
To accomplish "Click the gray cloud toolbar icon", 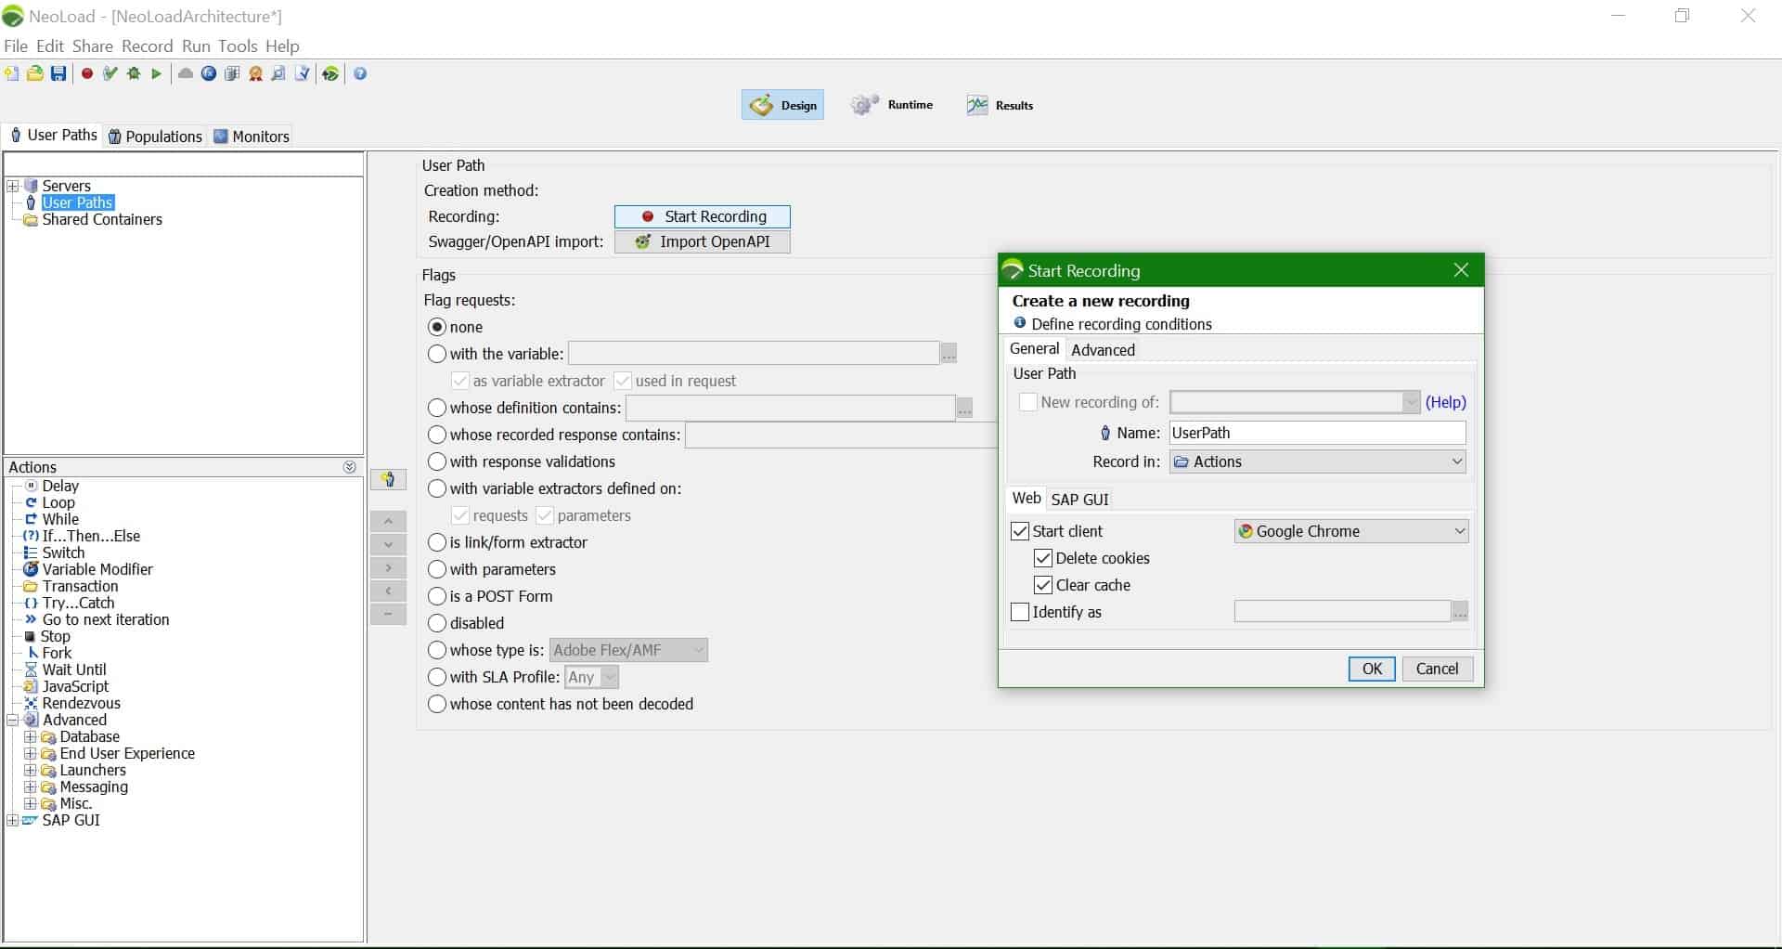I will 186,73.
